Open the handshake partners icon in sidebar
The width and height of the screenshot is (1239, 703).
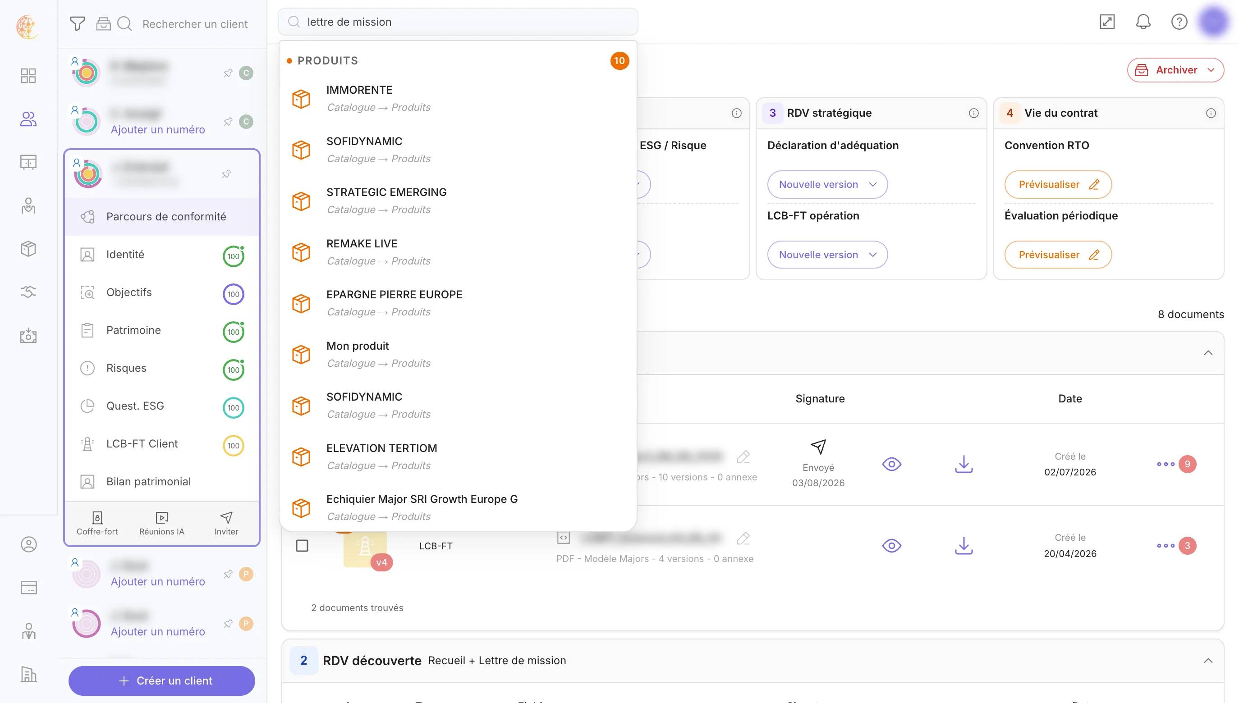(x=28, y=292)
